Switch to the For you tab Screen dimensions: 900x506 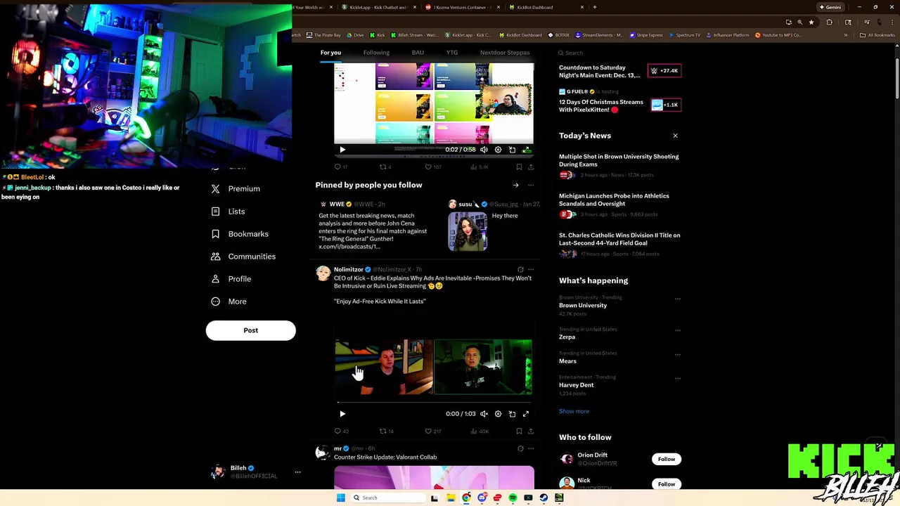pyautogui.click(x=330, y=53)
